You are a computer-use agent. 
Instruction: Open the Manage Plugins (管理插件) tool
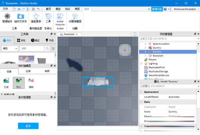point(7,18)
